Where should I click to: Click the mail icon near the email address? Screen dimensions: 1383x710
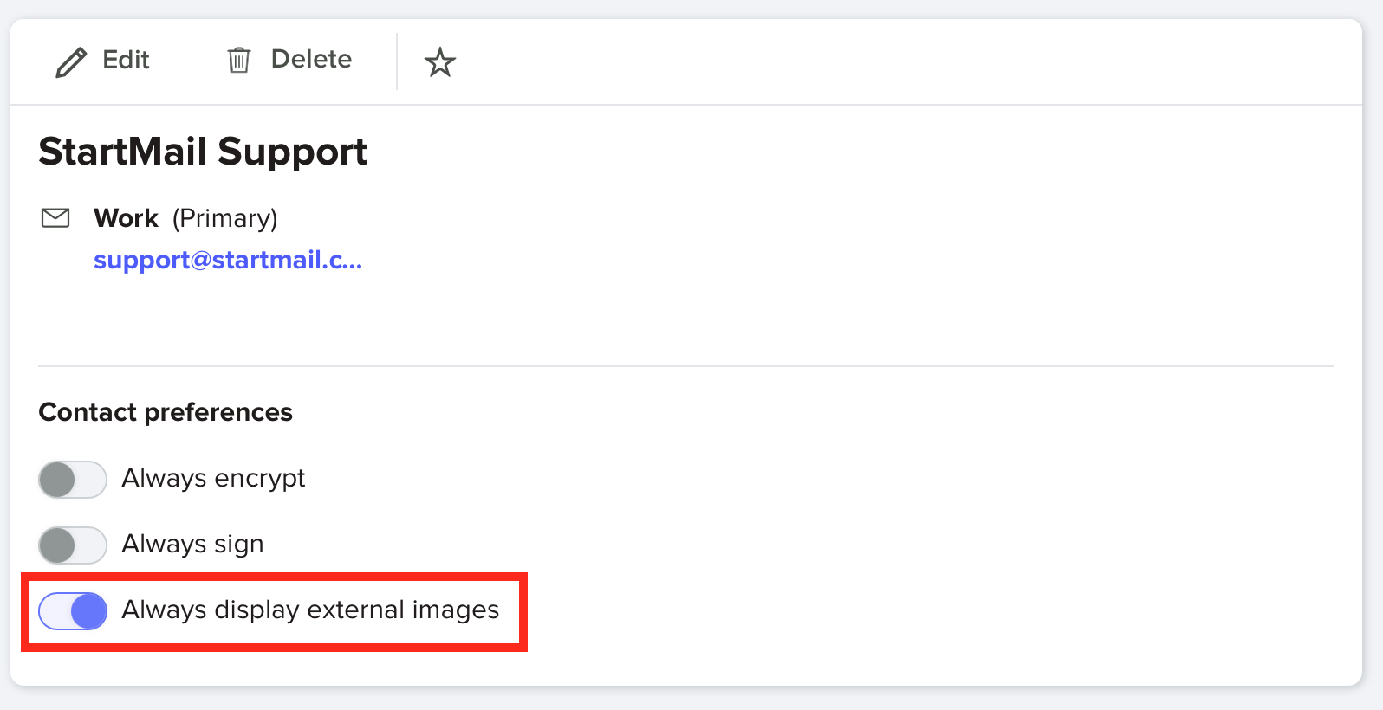55,217
